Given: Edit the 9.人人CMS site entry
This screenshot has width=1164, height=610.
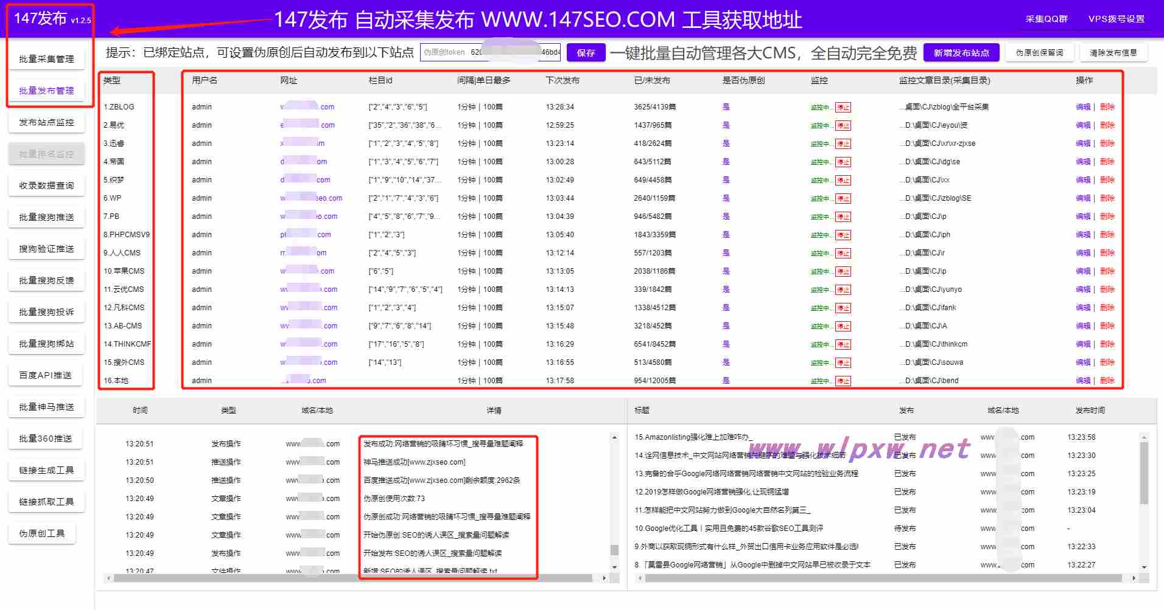Looking at the screenshot, I should [x=1083, y=253].
